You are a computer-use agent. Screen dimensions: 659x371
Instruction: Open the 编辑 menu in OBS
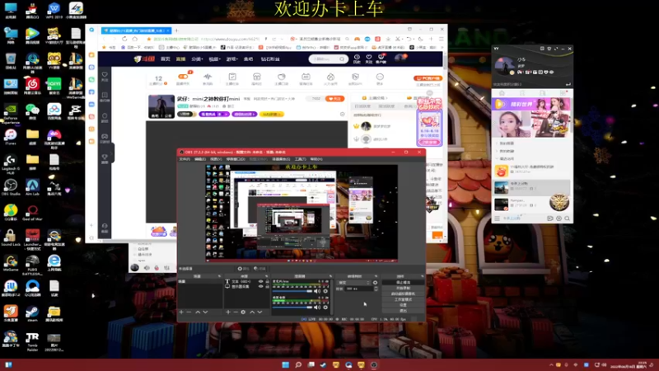[200, 159]
